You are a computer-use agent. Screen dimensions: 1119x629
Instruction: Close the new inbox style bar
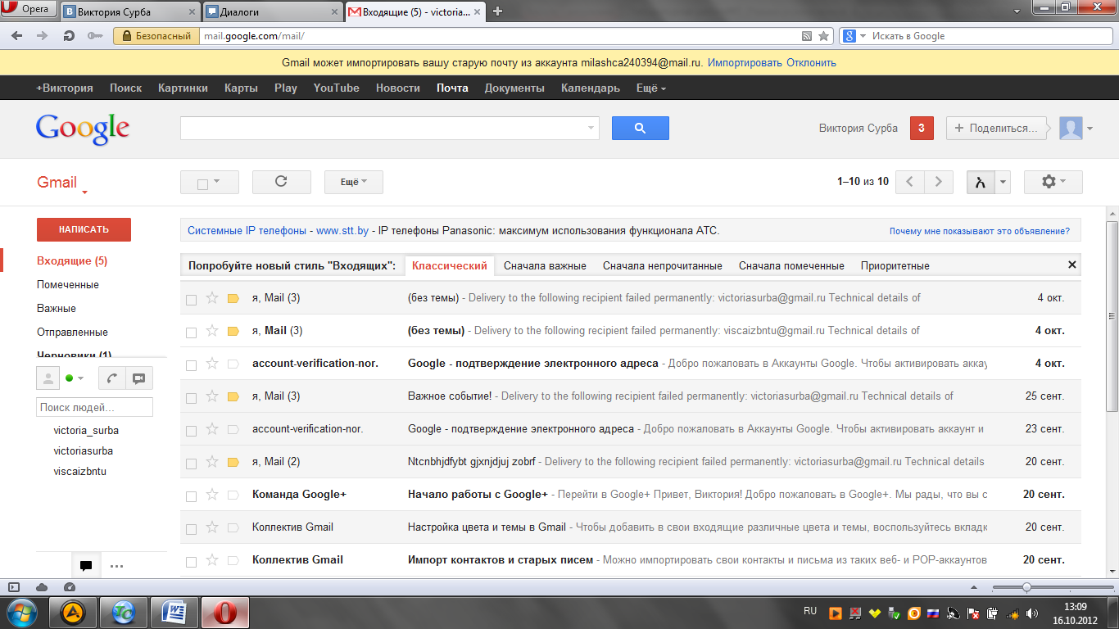(x=1071, y=265)
